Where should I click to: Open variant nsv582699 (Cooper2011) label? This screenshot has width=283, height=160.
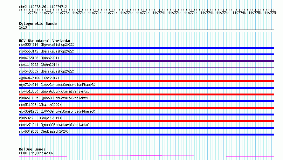point(40,118)
